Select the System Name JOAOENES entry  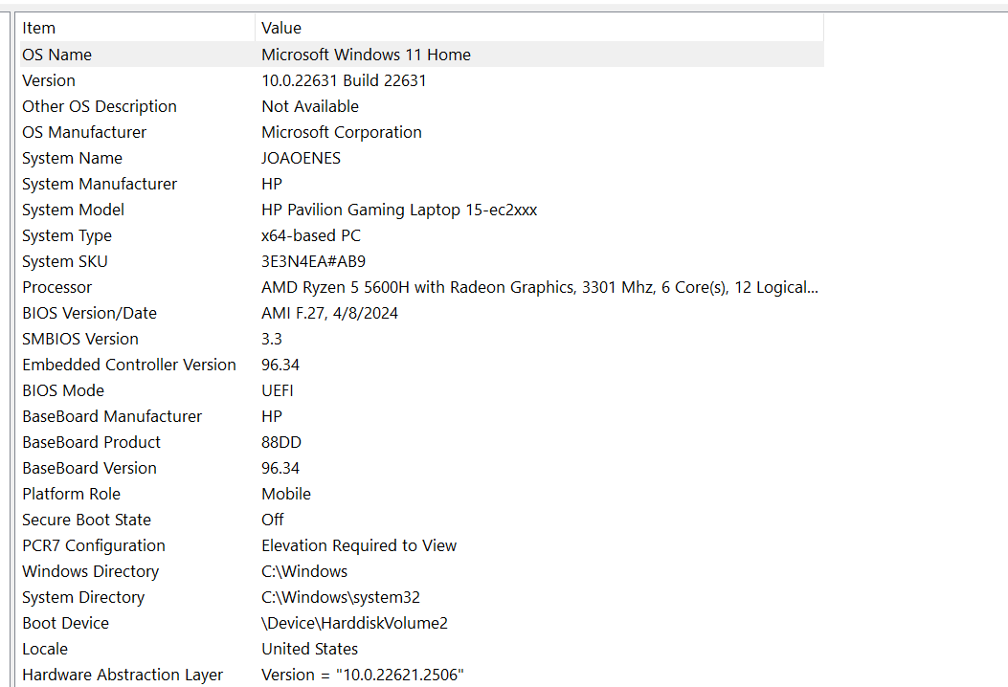click(301, 158)
